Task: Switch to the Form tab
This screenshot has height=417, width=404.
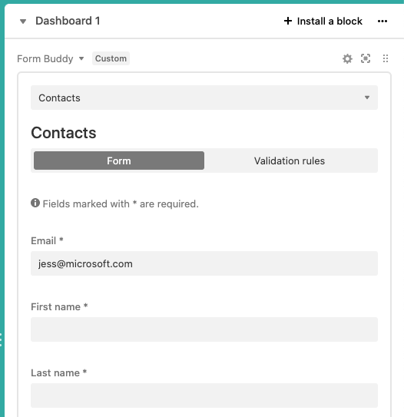Action: [x=119, y=161]
